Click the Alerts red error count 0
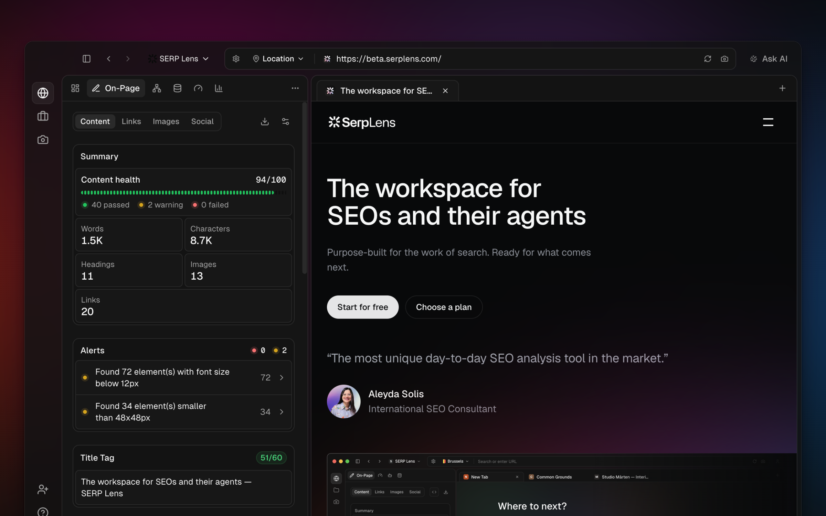 click(258, 351)
